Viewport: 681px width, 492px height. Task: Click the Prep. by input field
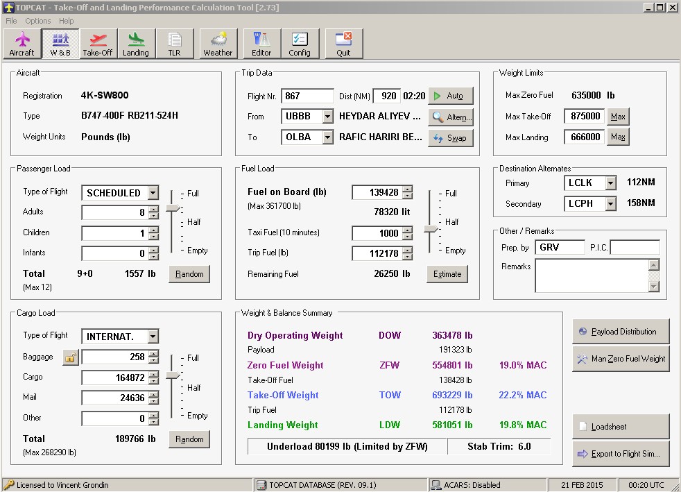click(x=560, y=247)
